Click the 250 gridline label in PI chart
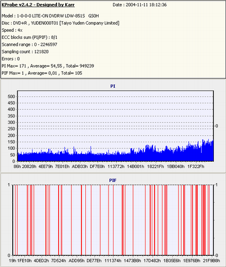This screenshot has height=267, width=226. [x=11, y=129]
